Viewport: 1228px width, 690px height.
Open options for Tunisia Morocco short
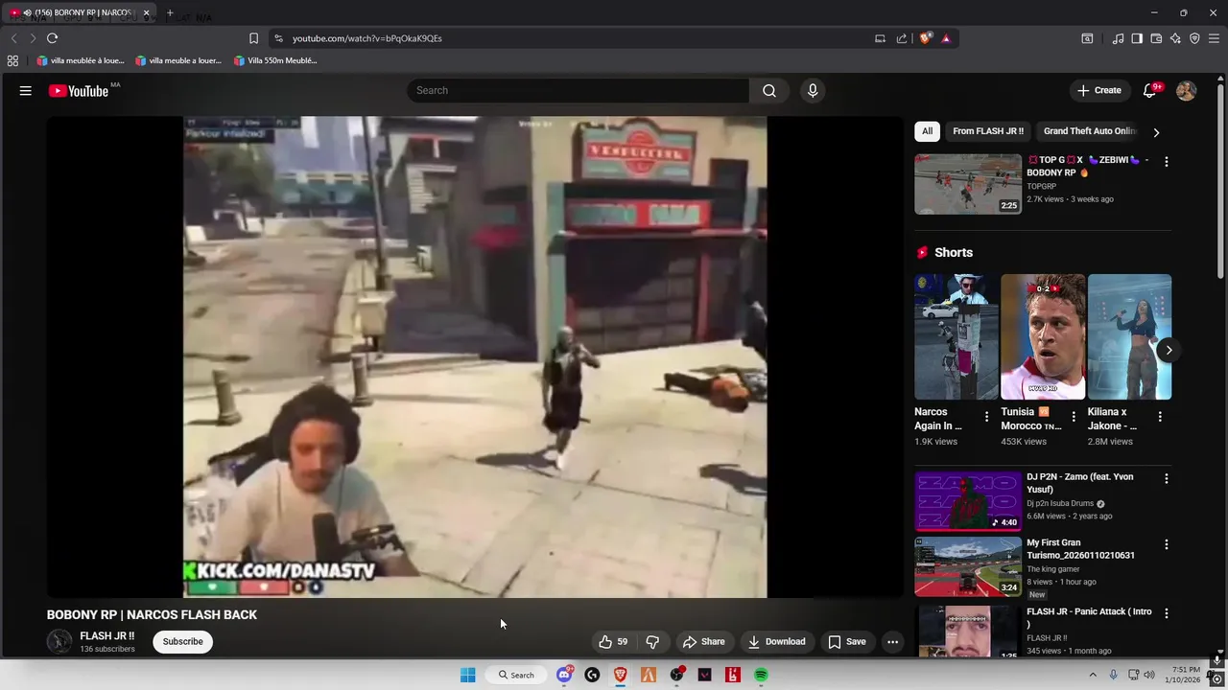coord(1074,417)
